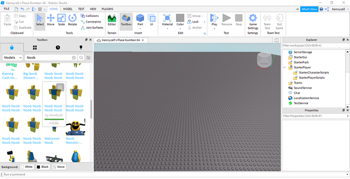Open the Part dropdown arrow
The width and height of the screenshot is (350, 179).
click(x=140, y=29)
